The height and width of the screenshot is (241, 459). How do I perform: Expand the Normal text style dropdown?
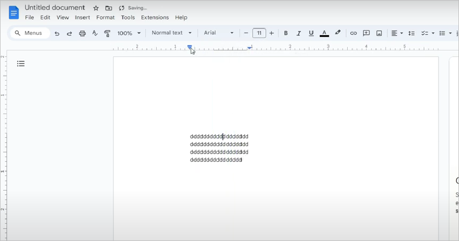point(172,33)
